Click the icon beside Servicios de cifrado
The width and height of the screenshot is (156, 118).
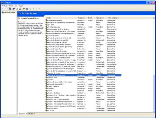(46, 73)
